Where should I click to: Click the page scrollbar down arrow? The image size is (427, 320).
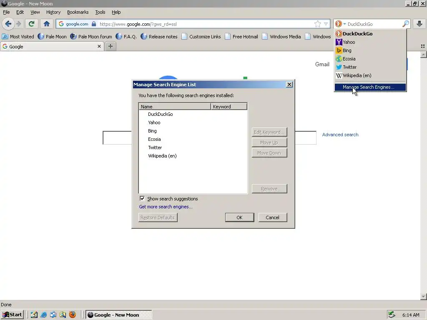pyautogui.click(x=424, y=296)
